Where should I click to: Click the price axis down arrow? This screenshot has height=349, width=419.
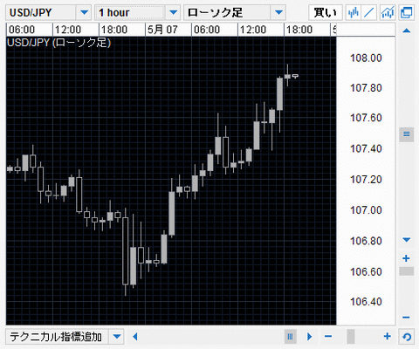(407, 240)
